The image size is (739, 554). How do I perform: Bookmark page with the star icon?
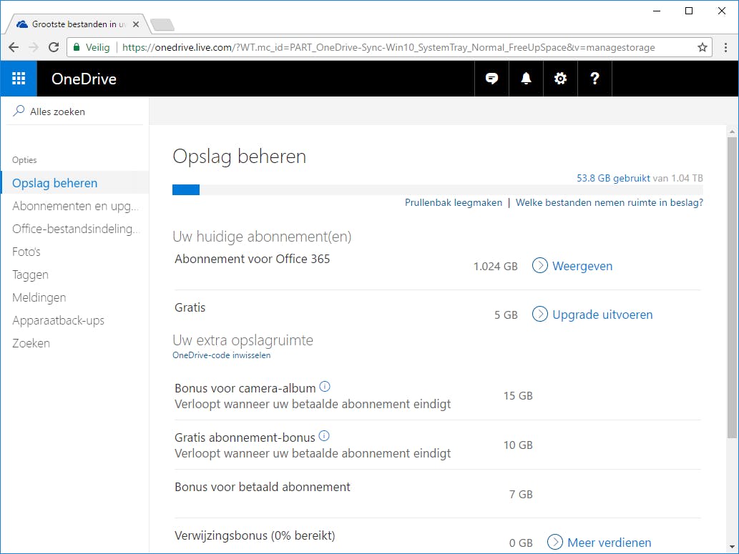pos(703,47)
